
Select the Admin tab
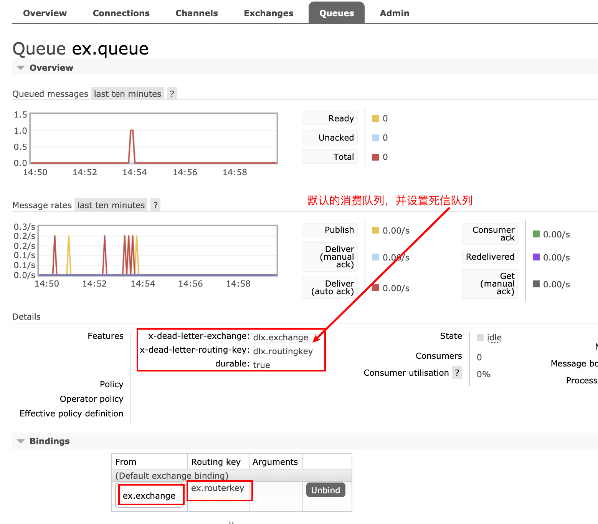click(x=394, y=13)
